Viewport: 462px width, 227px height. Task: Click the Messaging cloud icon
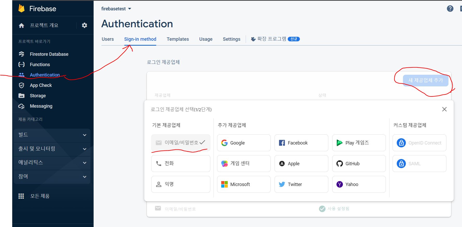tap(22, 106)
